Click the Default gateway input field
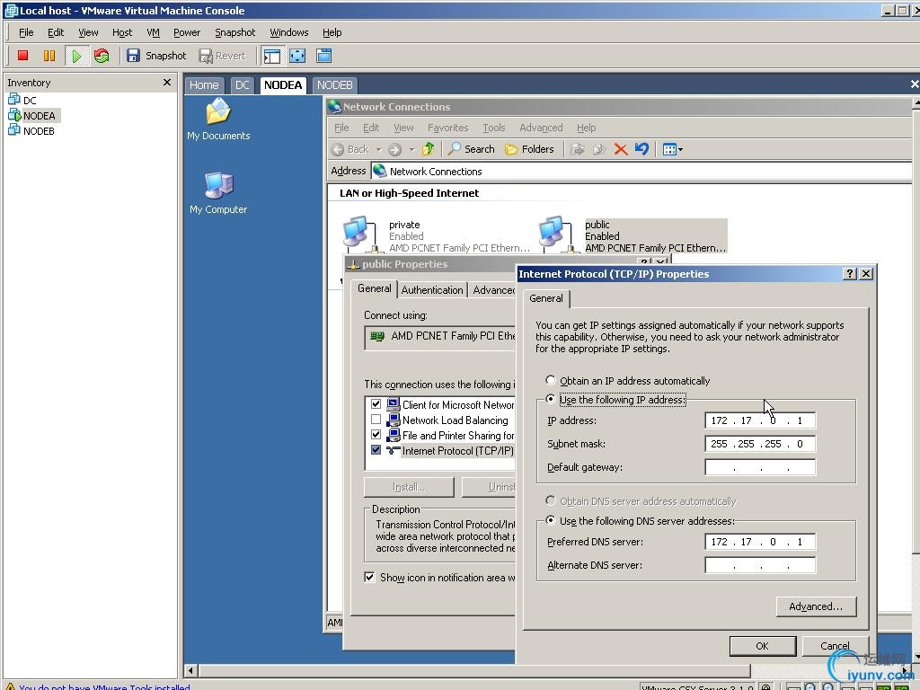920x690 pixels. (760, 467)
